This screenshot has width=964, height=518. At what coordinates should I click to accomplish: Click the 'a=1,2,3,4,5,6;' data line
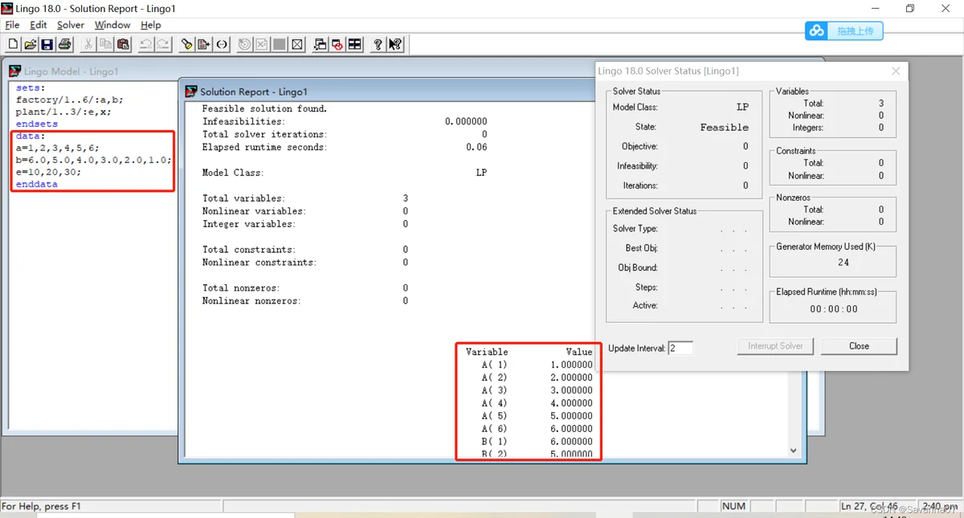click(58, 149)
